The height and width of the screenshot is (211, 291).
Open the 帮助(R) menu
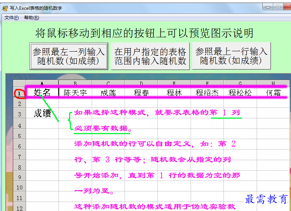pyautogui.click(x=32, y=18)
